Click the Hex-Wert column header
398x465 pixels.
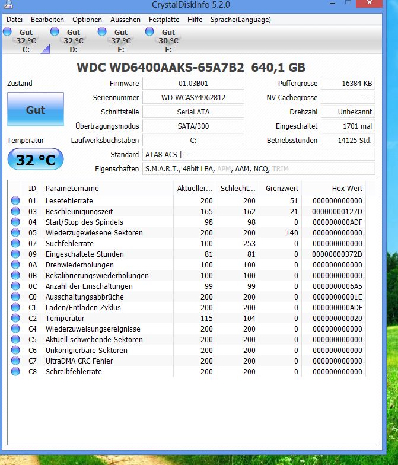click(333, 189)
